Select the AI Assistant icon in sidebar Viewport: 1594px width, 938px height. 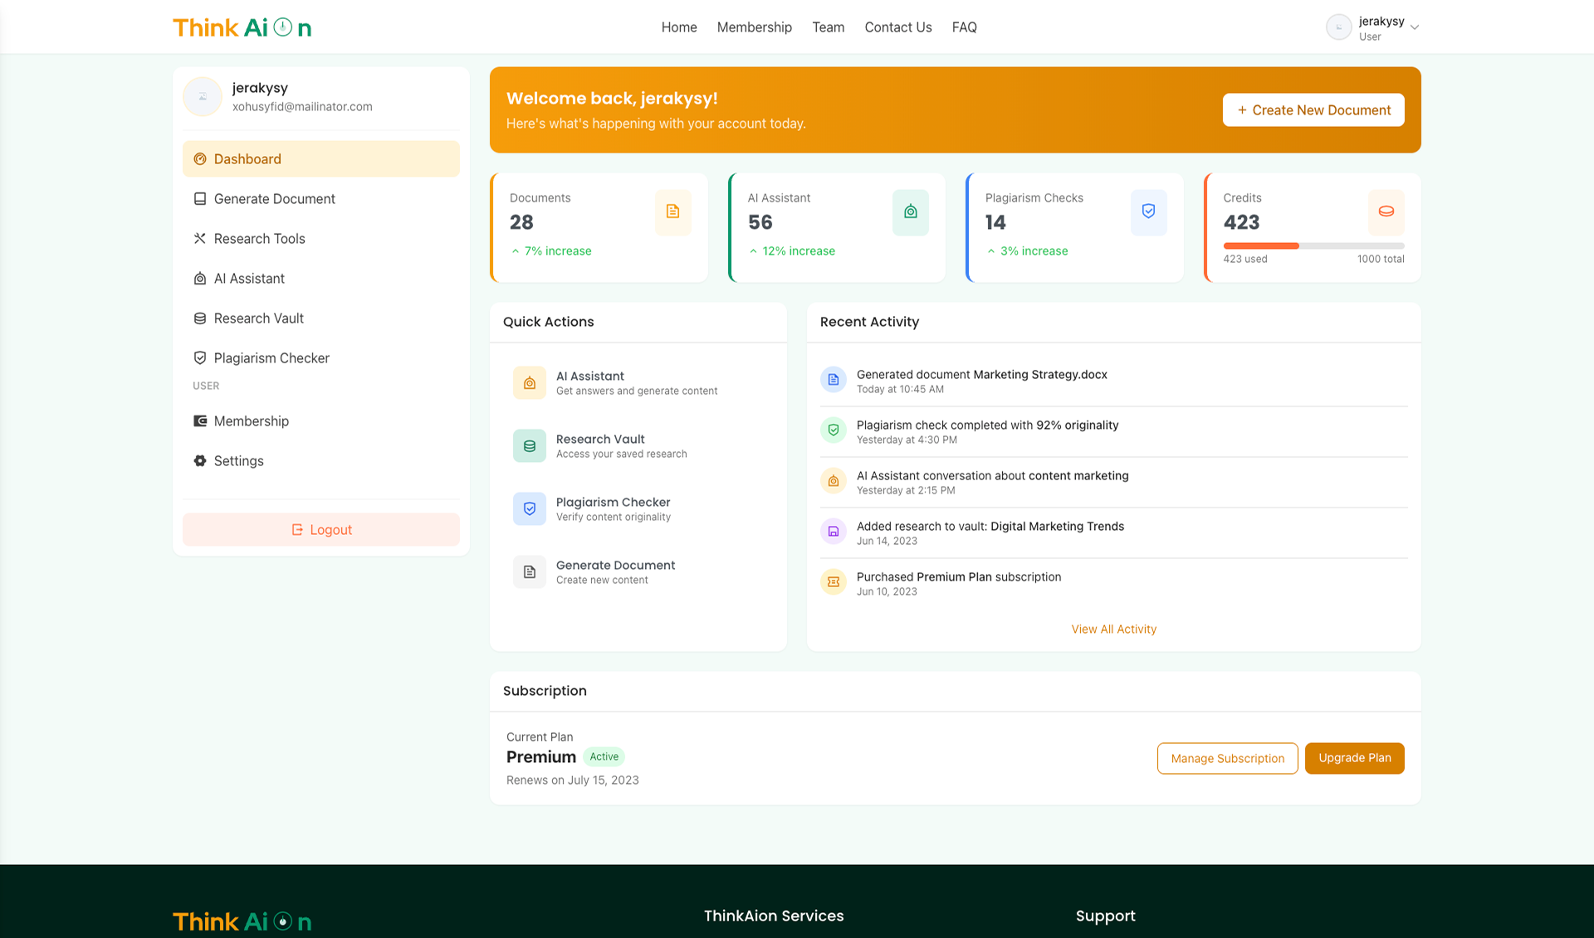tap(199, 278)
